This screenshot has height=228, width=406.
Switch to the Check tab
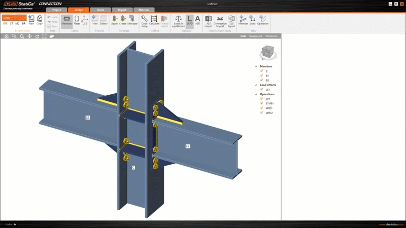100,10
